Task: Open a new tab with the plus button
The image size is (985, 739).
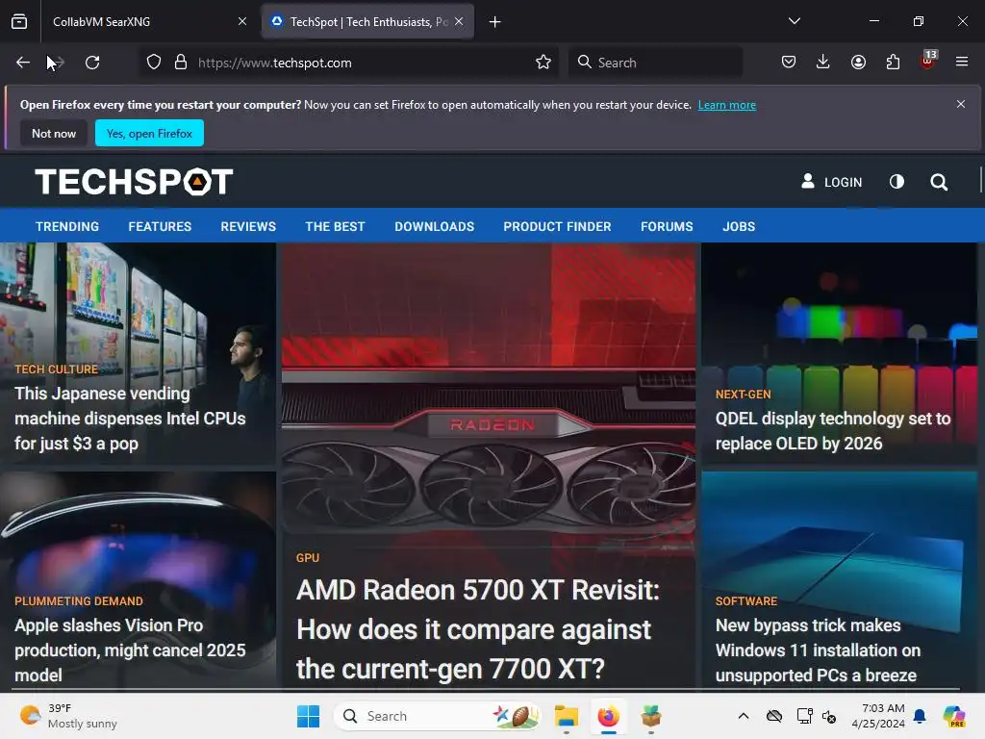Action: tap(495, 22)
